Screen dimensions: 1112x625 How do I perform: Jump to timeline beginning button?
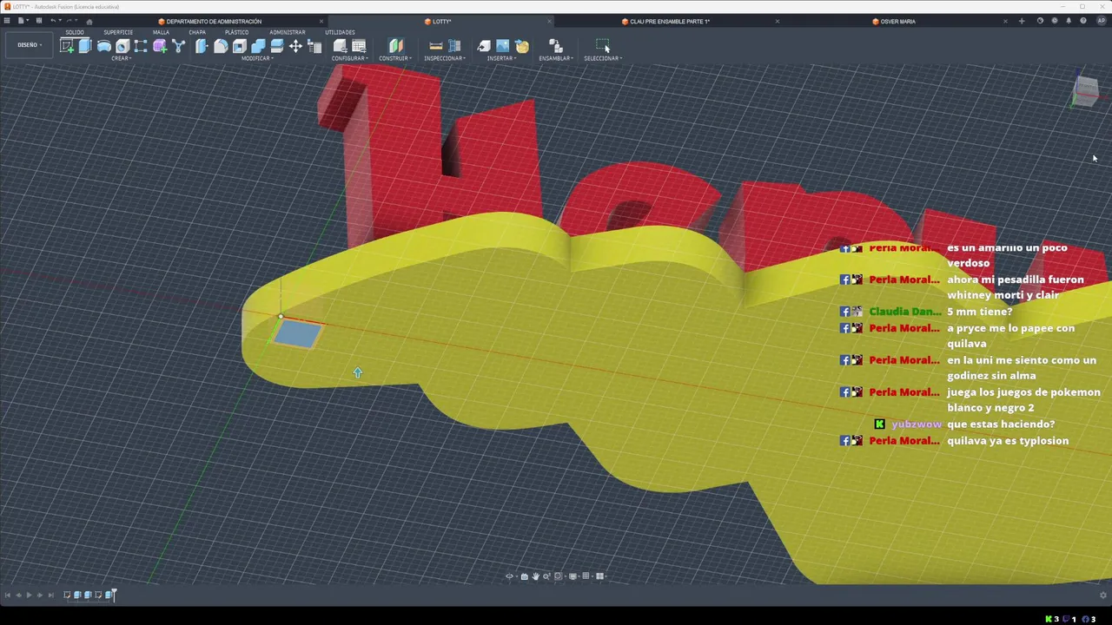pos(8,595)
